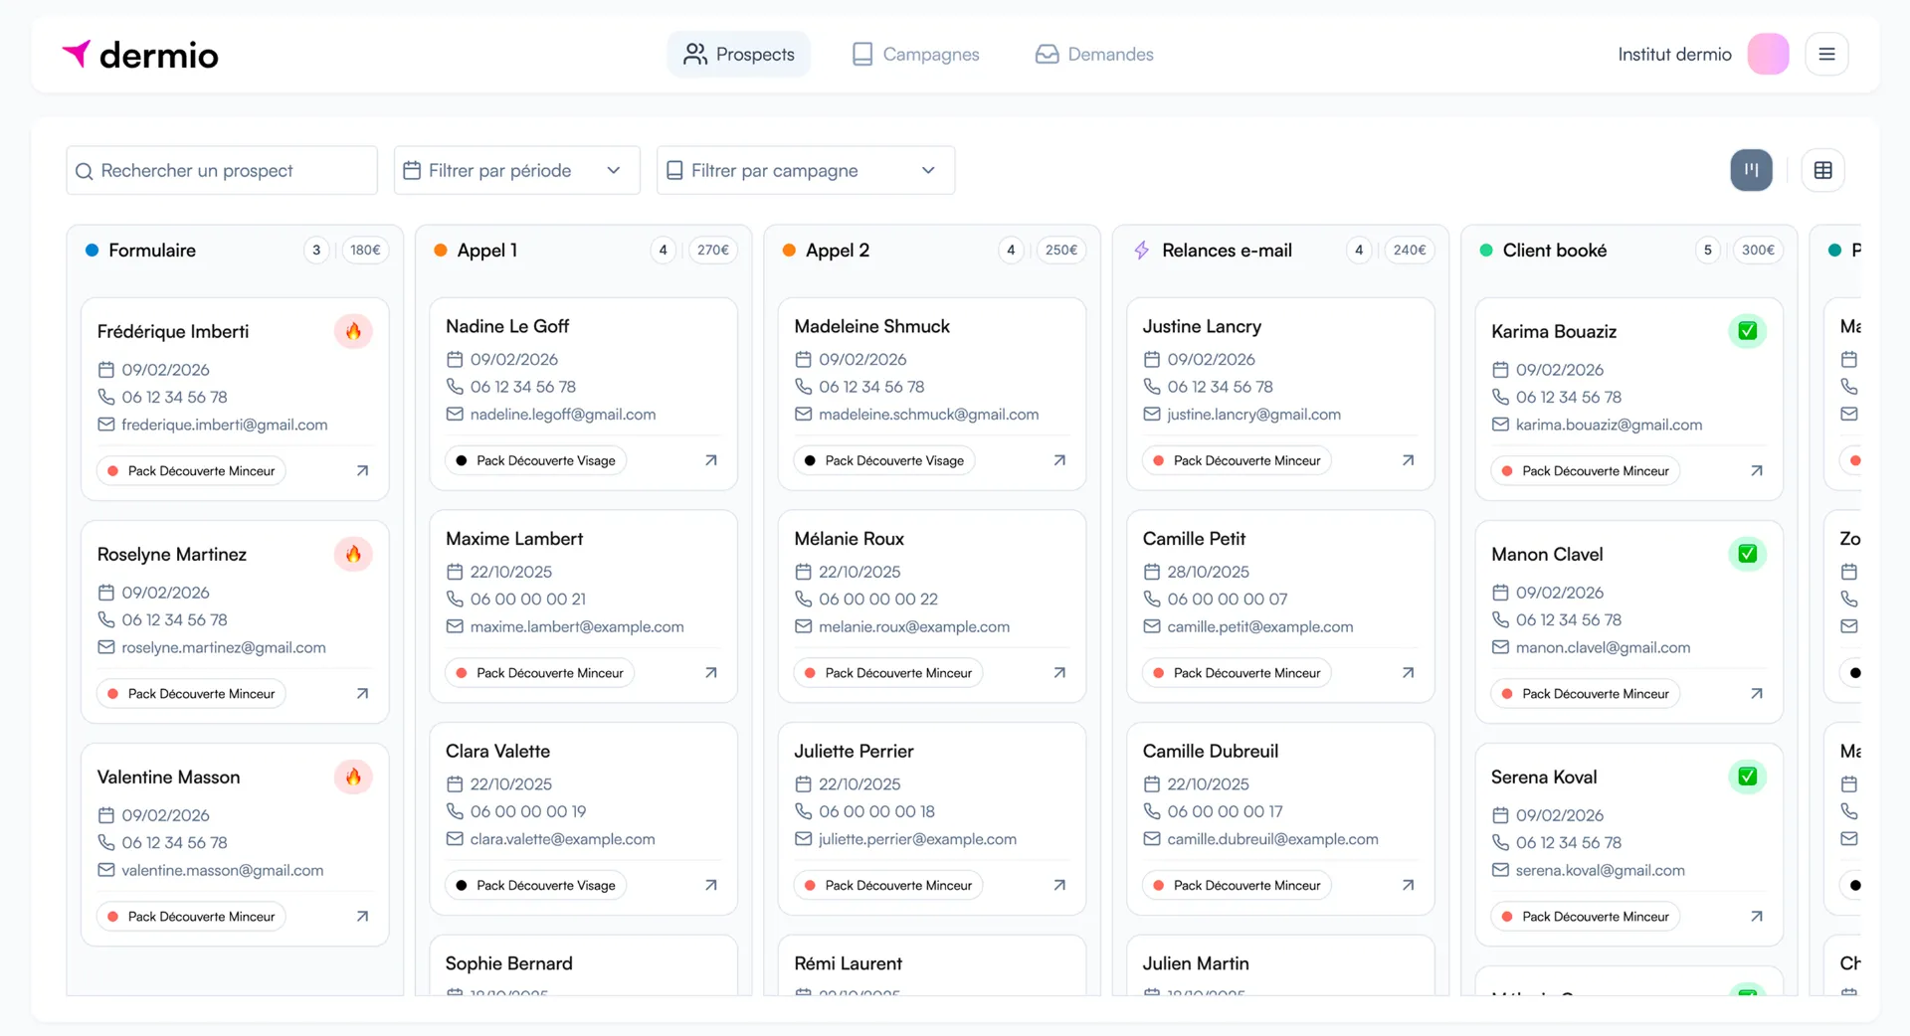The image size is (1910, 1036).
Task: Click the fire icon on Valentine Masson's card
Action: pyautogui.click(x=354, y=776)
